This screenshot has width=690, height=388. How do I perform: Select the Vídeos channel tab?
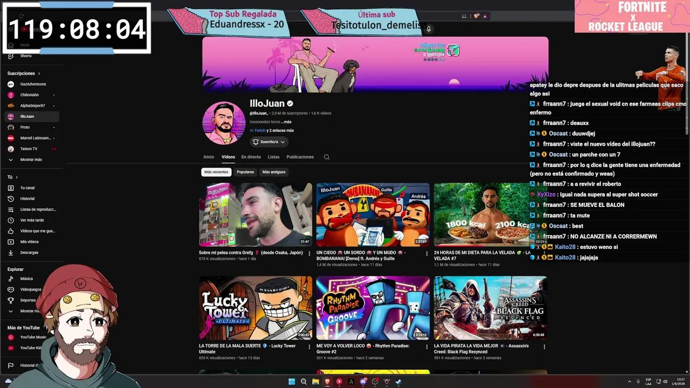pyautogui.click(x=228, y=157)
